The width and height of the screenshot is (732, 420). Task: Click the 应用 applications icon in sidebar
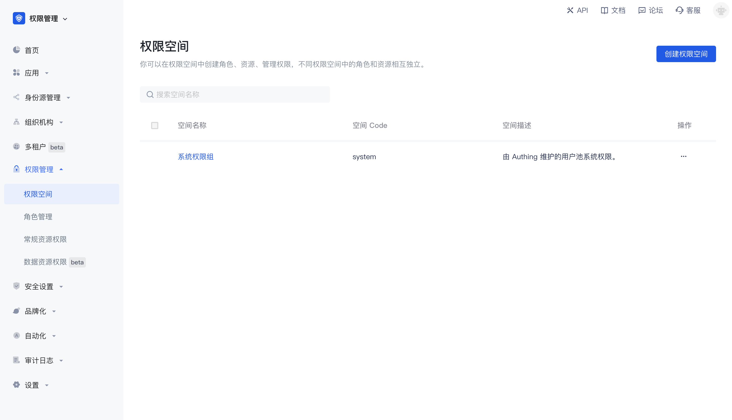[16, 73]
